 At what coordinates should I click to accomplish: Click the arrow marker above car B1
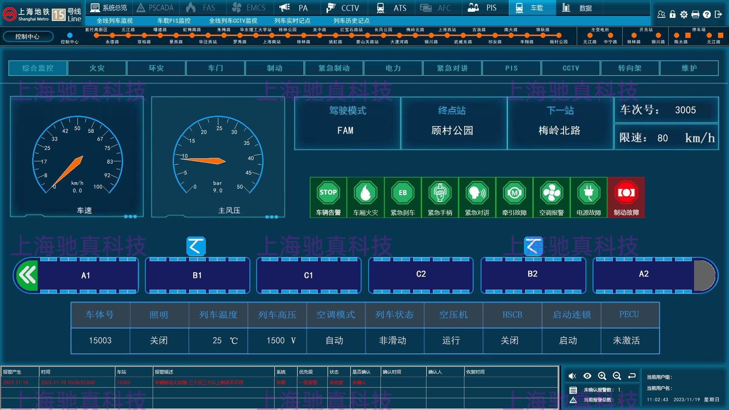click(x=196, y=246)
